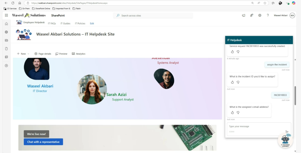The image size is (301, 153).
Task: Thumbs up the 'incident ID you'd like to assign' reply
Action: [232, 82]
